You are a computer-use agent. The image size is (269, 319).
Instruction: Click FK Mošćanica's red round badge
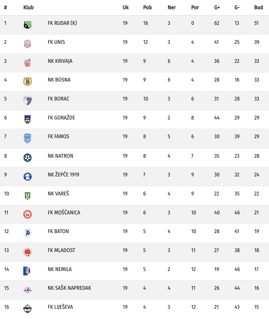click(27, 214)
